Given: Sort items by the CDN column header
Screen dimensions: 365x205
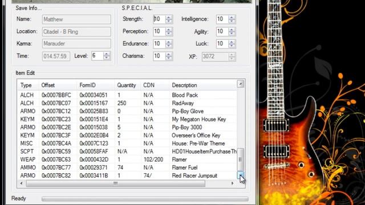Looking at the screenshot, I should (155, 85).
